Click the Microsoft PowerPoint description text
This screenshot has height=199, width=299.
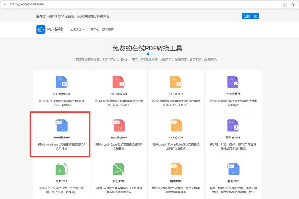coord(176,147)
